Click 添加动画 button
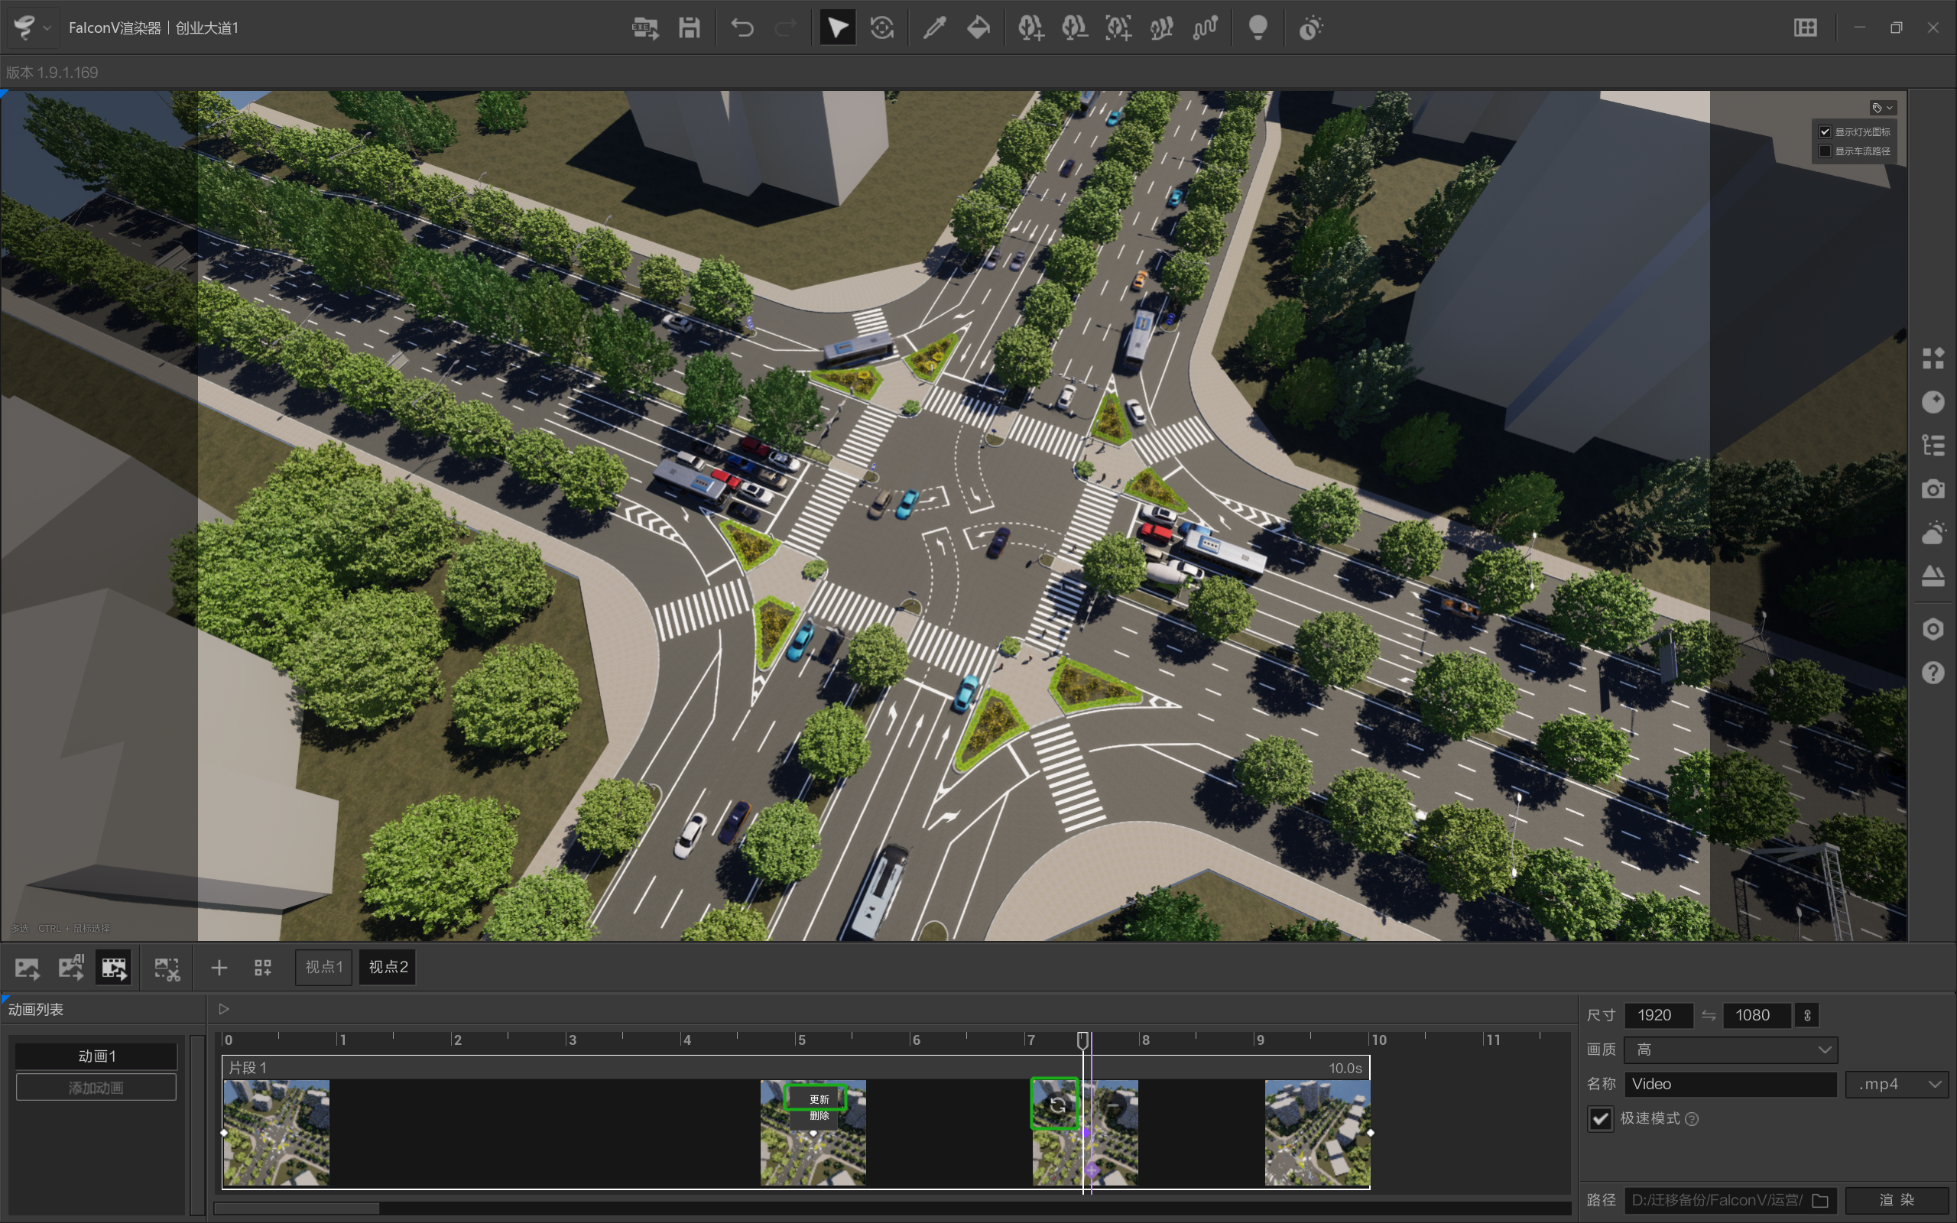Screen dimensions: 1957x1223 coord(96,1086)
